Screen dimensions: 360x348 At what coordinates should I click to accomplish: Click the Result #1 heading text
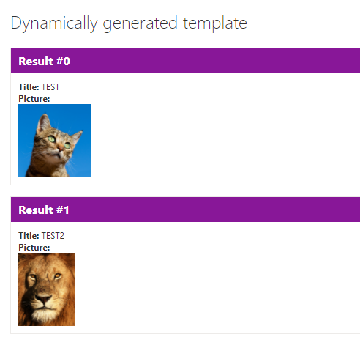point(44,210)
